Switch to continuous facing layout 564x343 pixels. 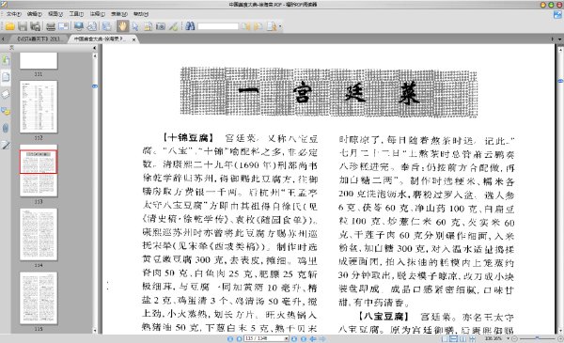point(472,338)
